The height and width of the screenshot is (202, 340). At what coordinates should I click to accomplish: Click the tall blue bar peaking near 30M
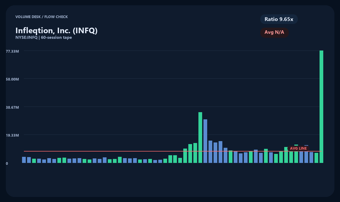tap(205, 141)
